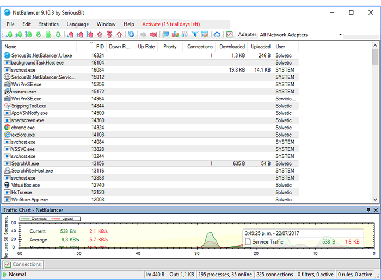This screenshot has width=381, height=280.
Task: Click the red double-arrow block traffic icon
Action: click(153, 35)
